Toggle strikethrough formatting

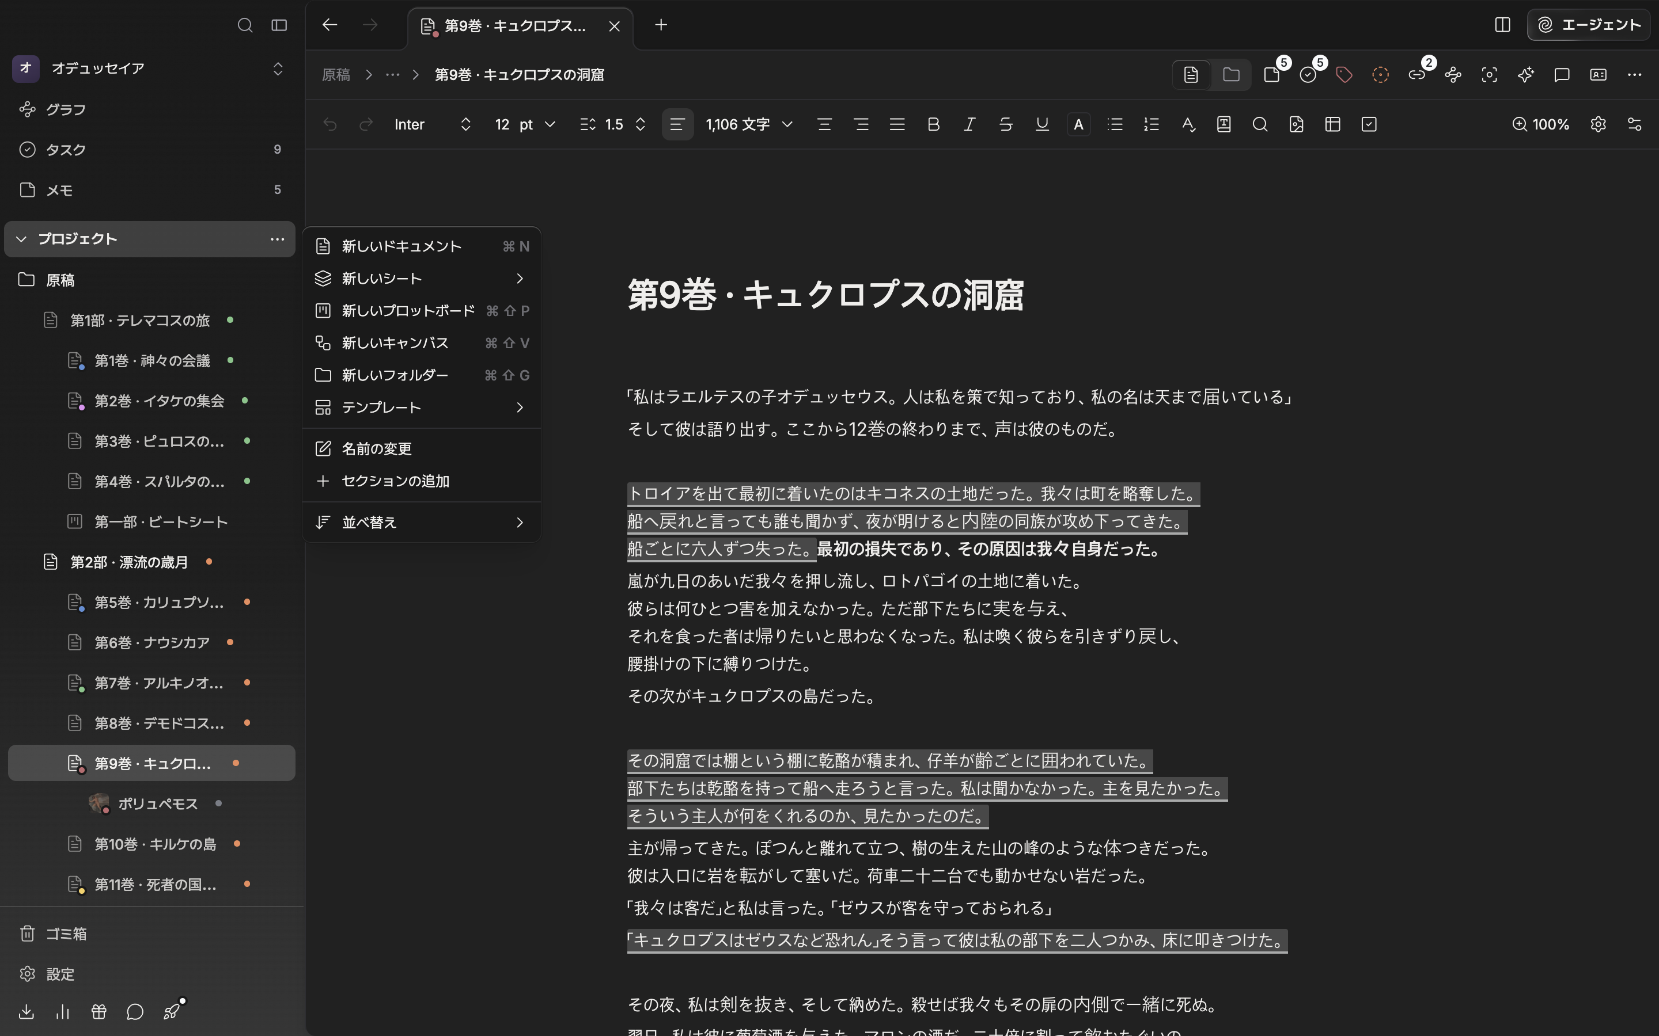click(1006, 124)
